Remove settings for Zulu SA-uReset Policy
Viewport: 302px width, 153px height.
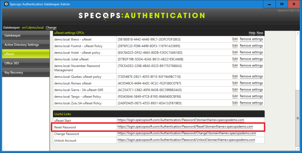pos(251,103)
